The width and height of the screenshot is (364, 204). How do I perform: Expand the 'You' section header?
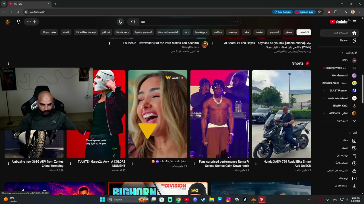tap(353, 133)
